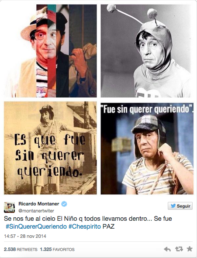Open the 14:57 - 28 nov 2014 timestamp
The width and height of the screenshot is (197, 258).
tap(25, 236)
